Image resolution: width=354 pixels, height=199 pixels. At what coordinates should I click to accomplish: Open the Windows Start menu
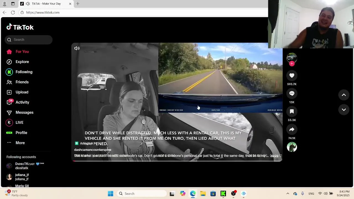110,193
